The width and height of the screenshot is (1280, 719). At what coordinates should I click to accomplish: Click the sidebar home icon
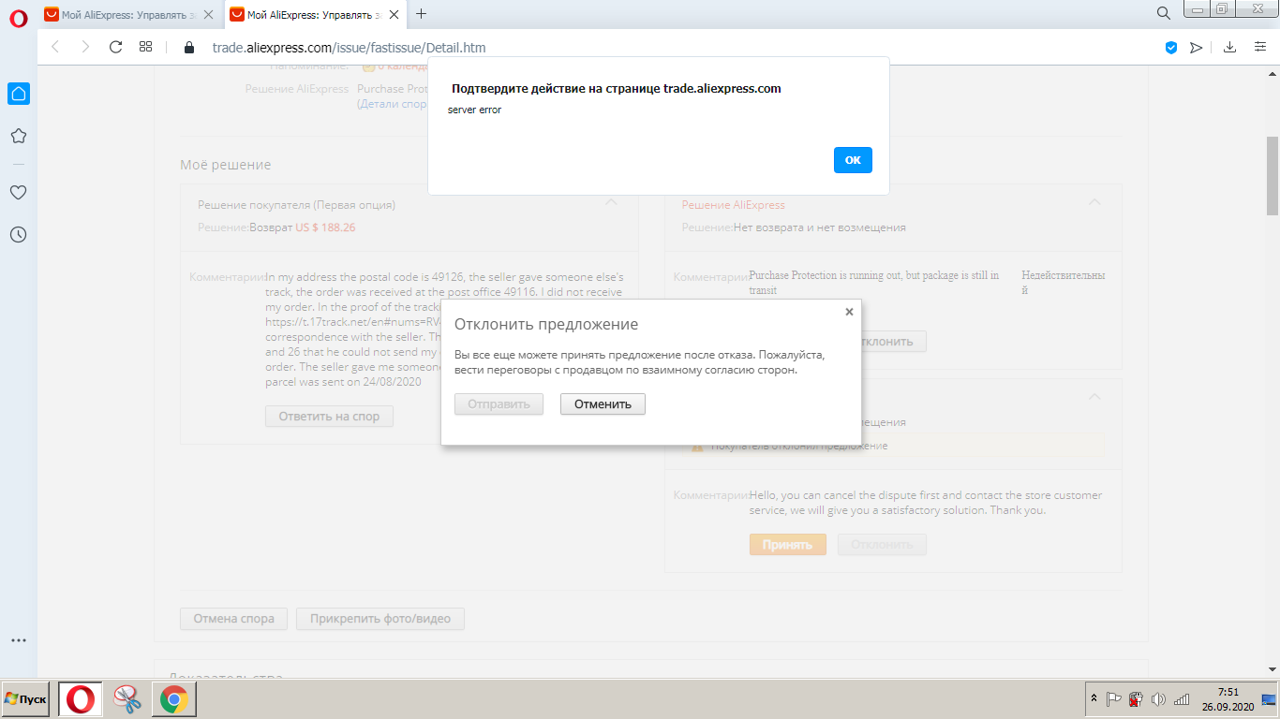(18, 93)
